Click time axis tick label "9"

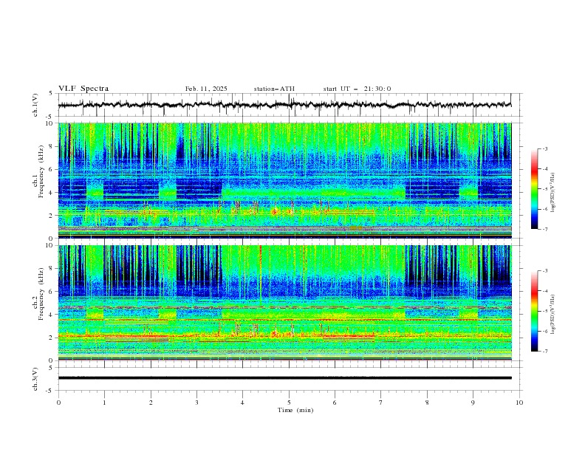473,403
